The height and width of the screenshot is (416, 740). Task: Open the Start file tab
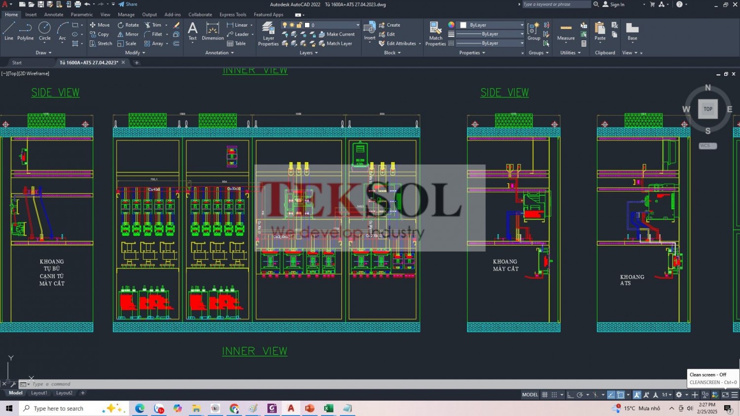(17, 63)
